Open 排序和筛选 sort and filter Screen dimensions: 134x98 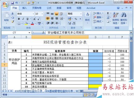pyautogui.click(x=116, y=18)
